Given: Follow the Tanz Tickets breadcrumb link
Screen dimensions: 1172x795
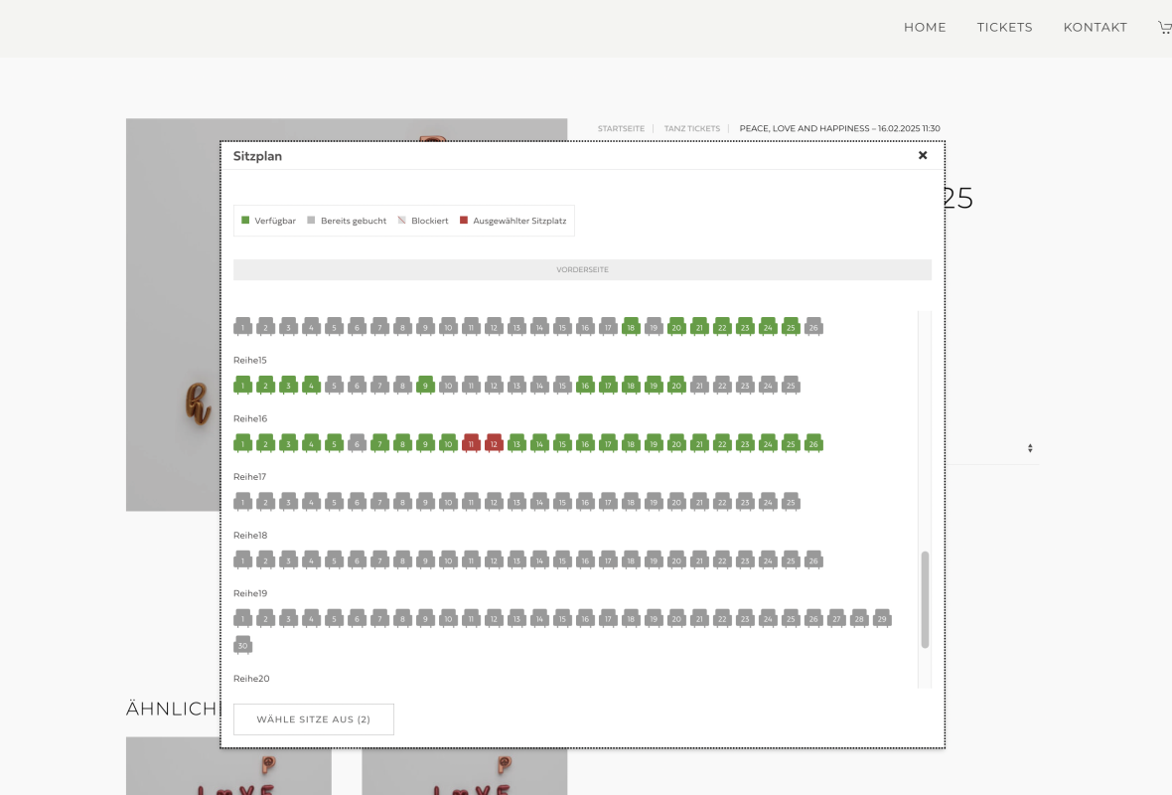Looking at the screenshot, I should pyautogui.click(x=691, y=128).
